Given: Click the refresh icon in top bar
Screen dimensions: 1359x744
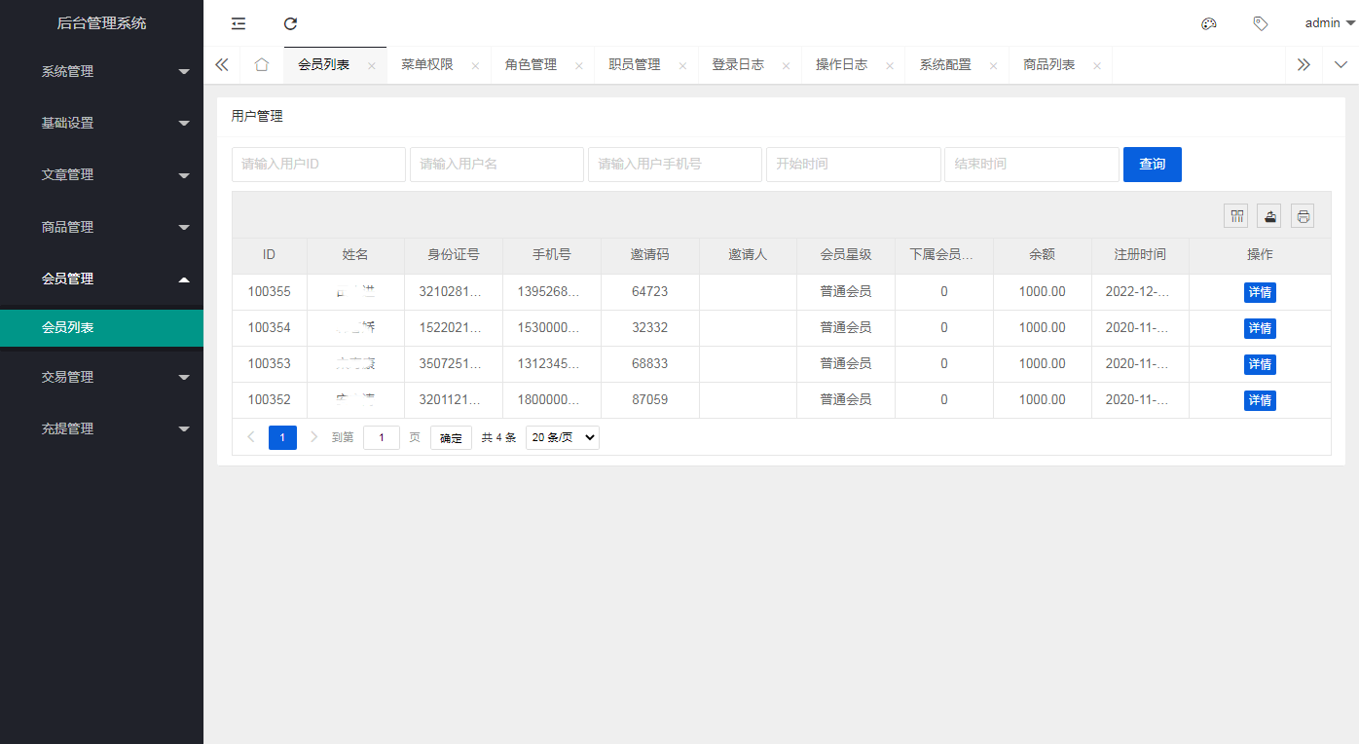Looking at the screenshot, I should coord(290,23).
